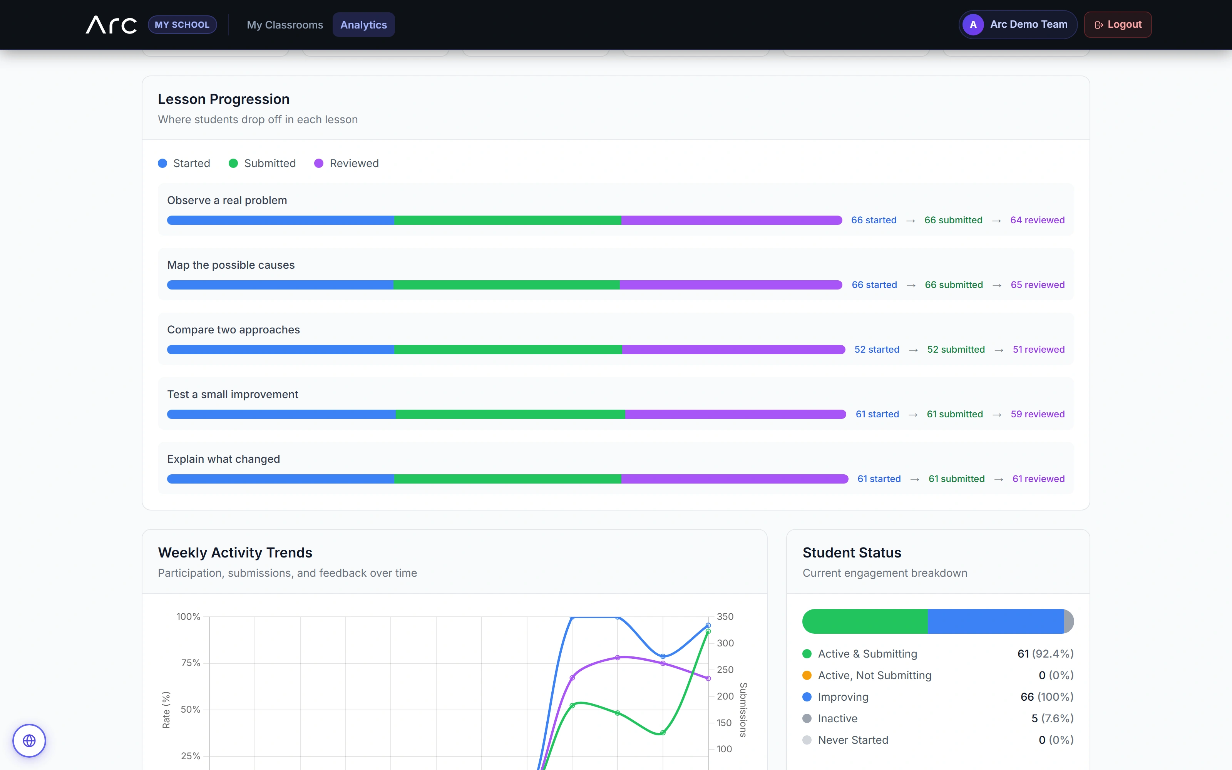Click the 100% rate axis label

click(x=188, y=617)
